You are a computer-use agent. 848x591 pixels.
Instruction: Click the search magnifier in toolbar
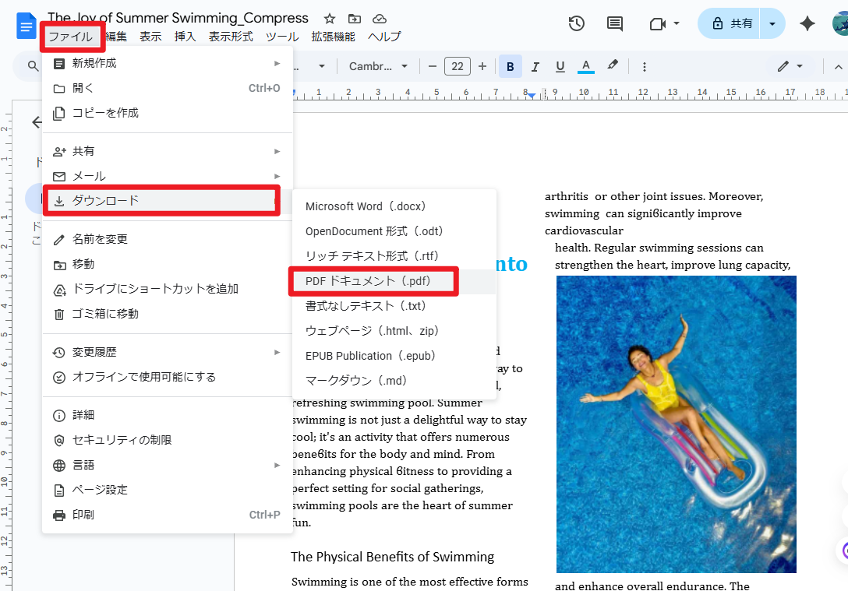[33, 66]
